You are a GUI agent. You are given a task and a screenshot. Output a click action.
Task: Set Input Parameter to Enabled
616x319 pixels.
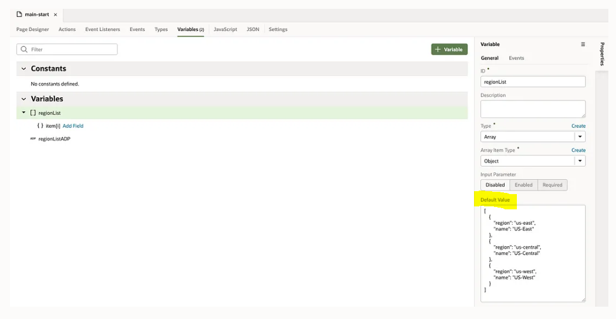(524, 185)
